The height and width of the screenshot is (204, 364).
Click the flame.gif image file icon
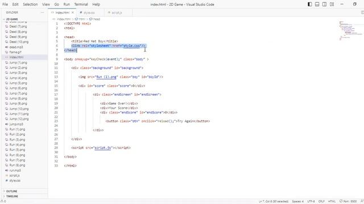click(6, 52)
